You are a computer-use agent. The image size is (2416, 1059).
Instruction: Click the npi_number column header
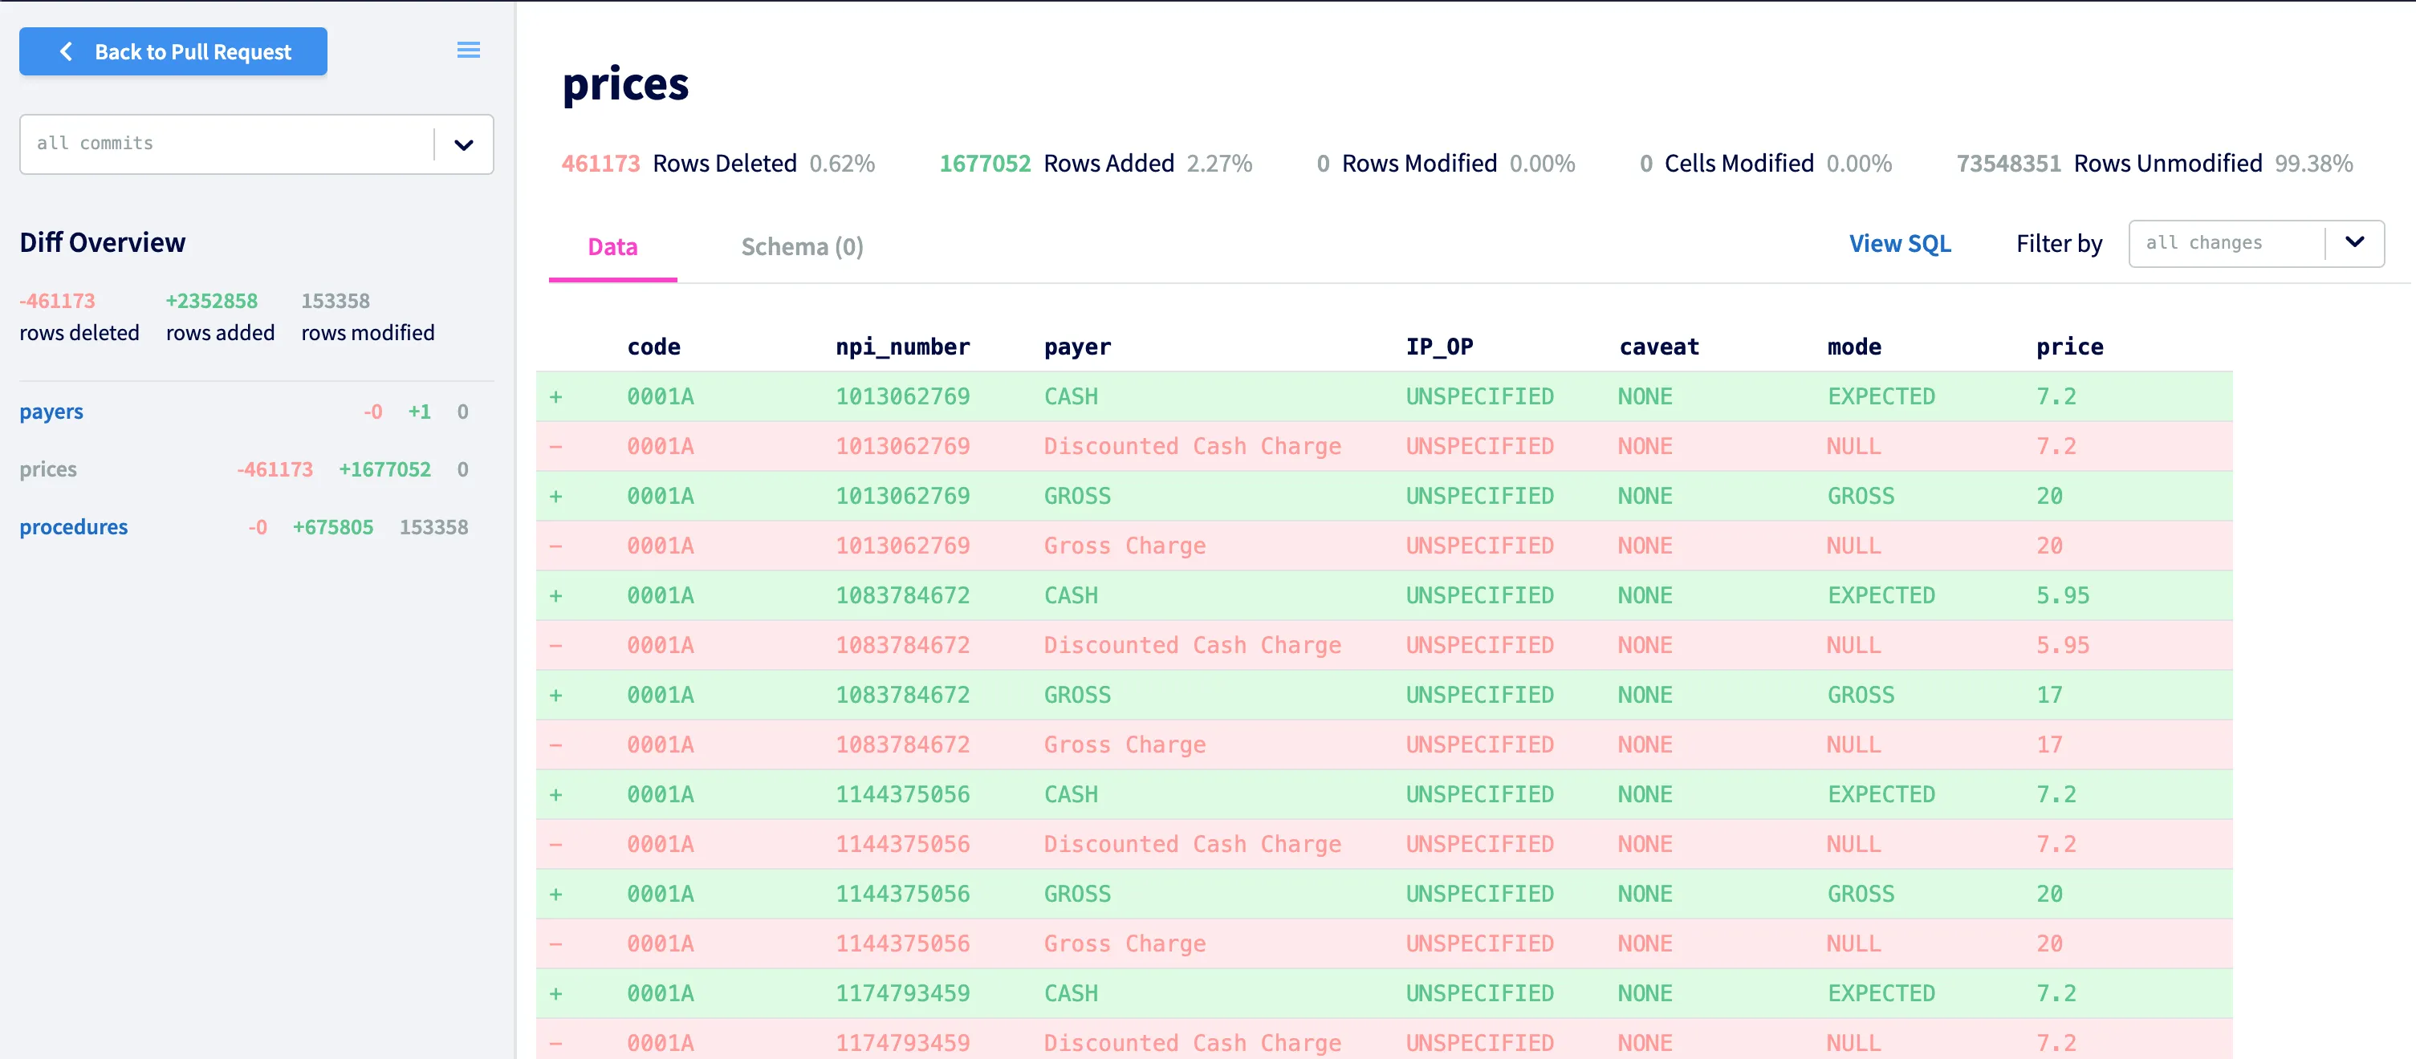(902, 347)
